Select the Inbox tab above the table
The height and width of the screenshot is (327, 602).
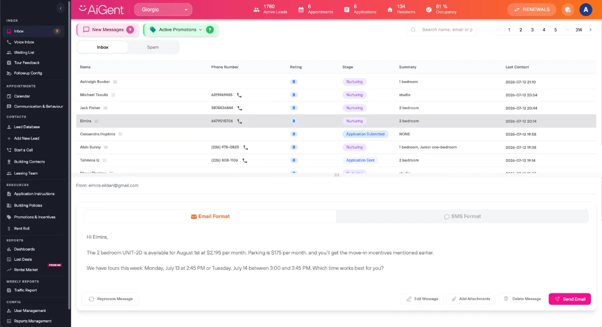(x=102, y=47)
